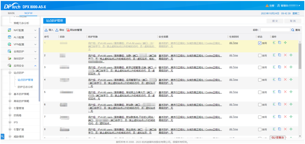Viewport: 305px width, 144px height.
Task: Click the 查询 search magnifier icon
Action: coord(293,30)
